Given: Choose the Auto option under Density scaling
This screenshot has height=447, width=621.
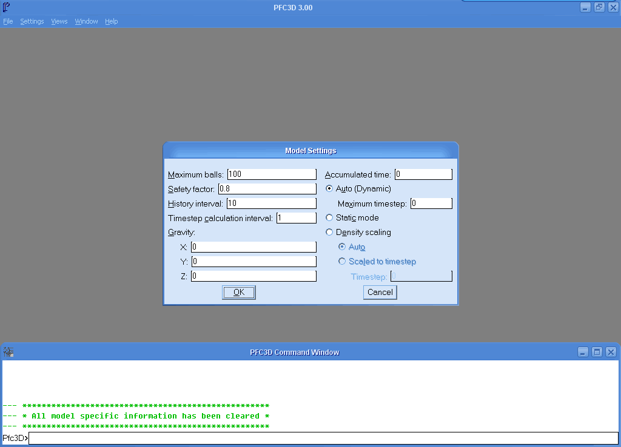Looking at the screenshot, I should click(x=342, y=247).
